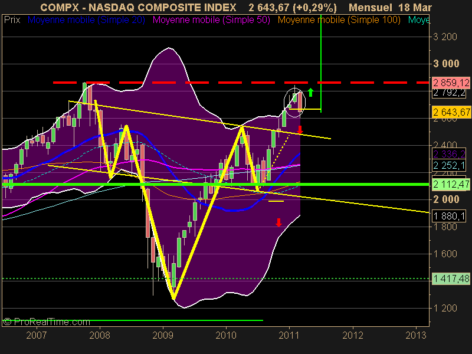Image resolution: width=472 pixels, height=354 pixels.
Task: Click the 2 643,67 (+0,29%) quote in header
Action: pyautogui.click(x=293, y=8)
